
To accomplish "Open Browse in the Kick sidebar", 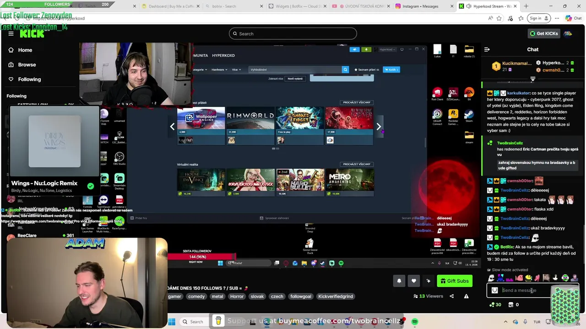I will (27, 65).
